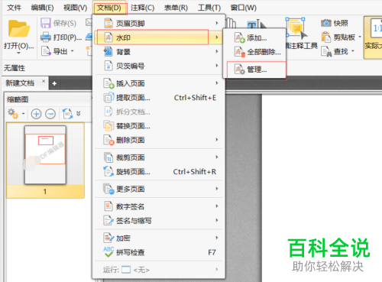Zoom in thumbnails with plus icon
Screen dimensions: 382x282
pyautogui.click(x=36, y=114)
